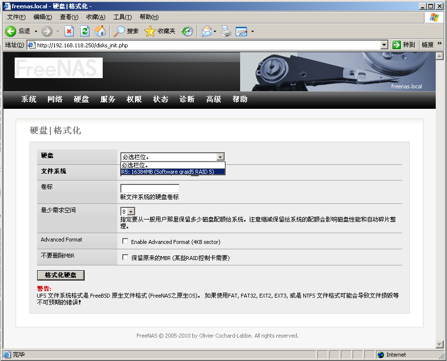
Task: Click the History icon in toolbar
Action: 187,31
